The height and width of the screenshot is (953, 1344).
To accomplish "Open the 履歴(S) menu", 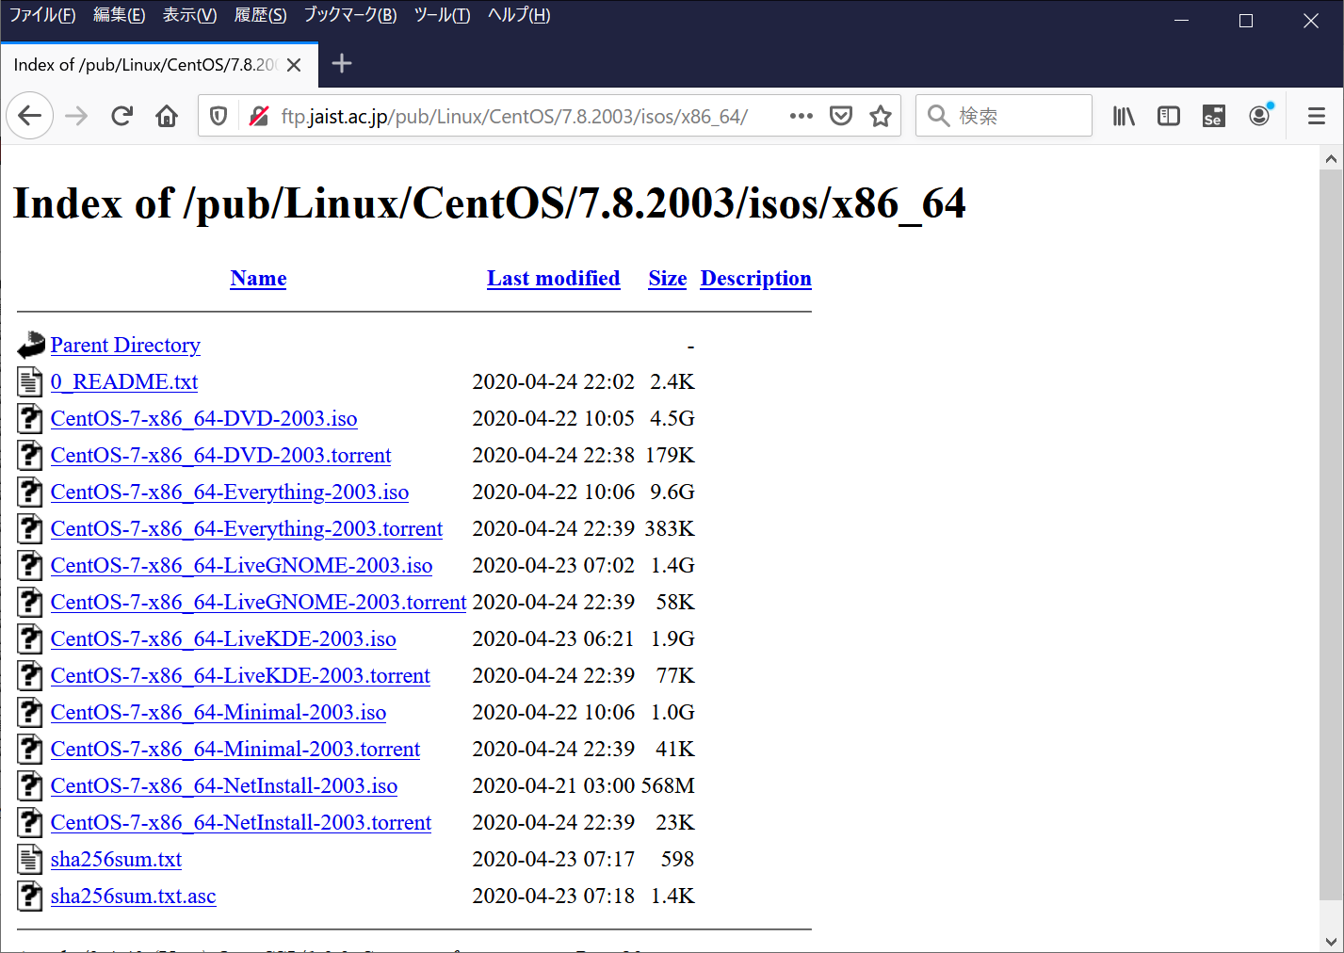I will pos(260,15).
